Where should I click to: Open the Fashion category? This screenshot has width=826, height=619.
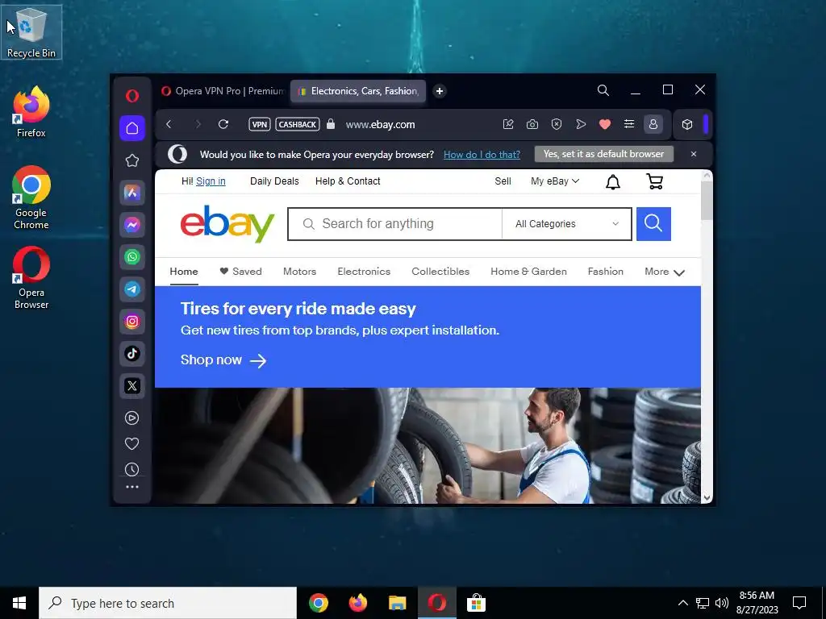coord(606,272)
